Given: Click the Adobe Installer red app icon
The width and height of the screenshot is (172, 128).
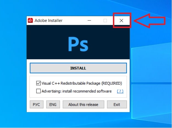Looking at the screenshot, I should (x=30, y=20).
